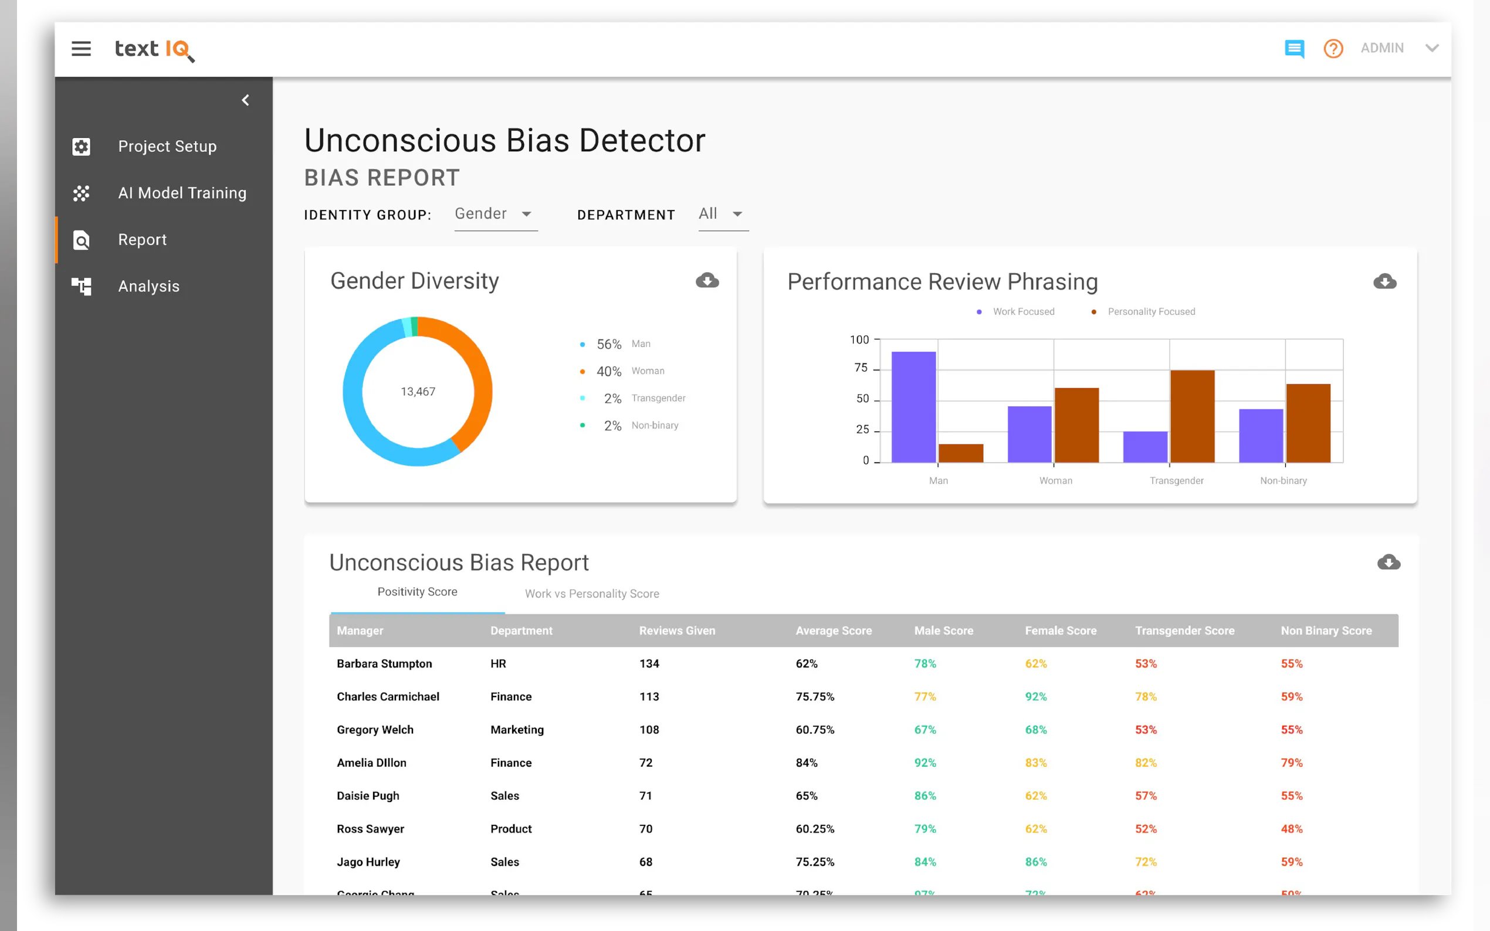1490x931 pixels.
Task: Click the Reviews Given column header
Action: coord(676,630)
